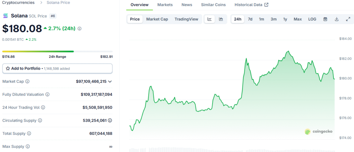354x152 pixels.
Task: Open the Similar Coins tab
Action: click(213, 5)
